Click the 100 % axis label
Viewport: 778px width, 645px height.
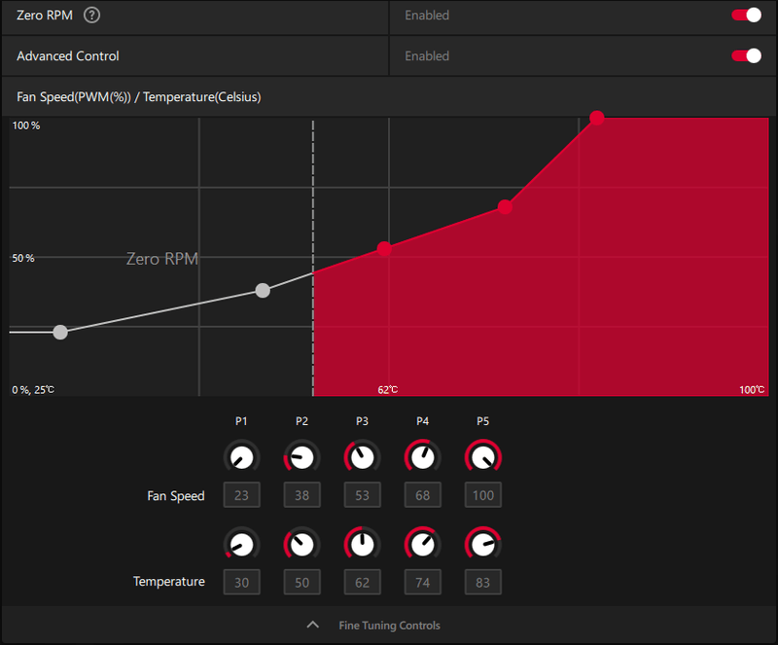point(26,125)
